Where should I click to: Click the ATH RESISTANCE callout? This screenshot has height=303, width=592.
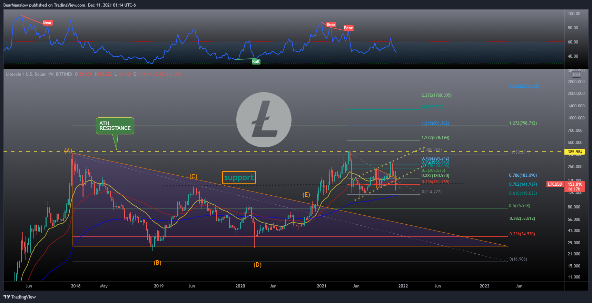click(115, 126)
